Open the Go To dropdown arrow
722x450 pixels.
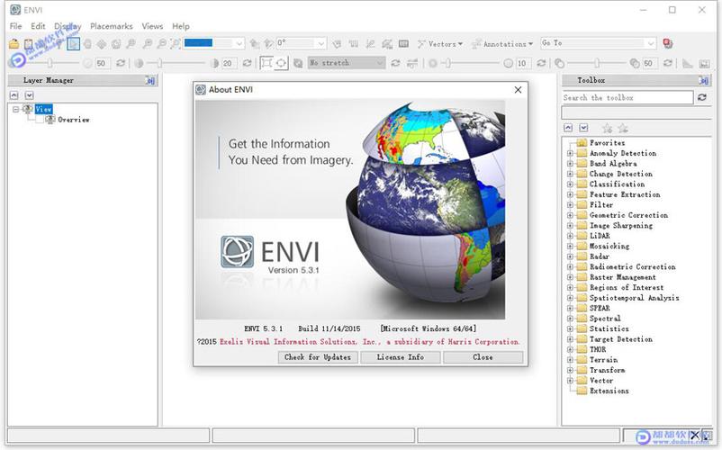pos(650,44)
